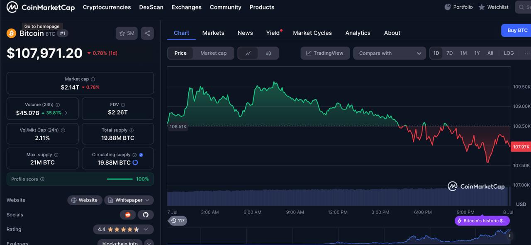Expand the 4.4 rating dropdown
Screen dimensions: 531x245
pos(123,229)
